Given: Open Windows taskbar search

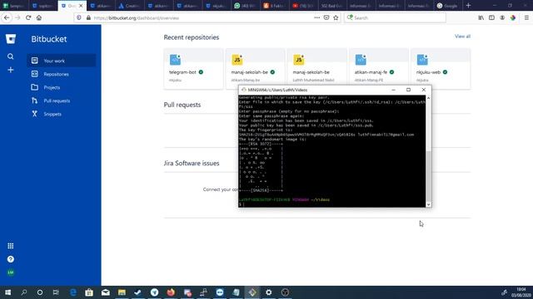Looking at the screenshot, I should coord(24,292).
